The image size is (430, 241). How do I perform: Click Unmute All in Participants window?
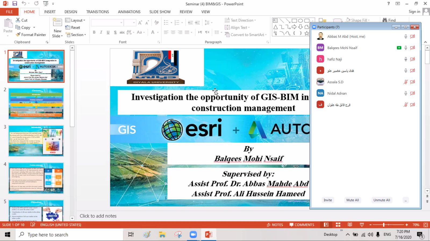(382, 200)
